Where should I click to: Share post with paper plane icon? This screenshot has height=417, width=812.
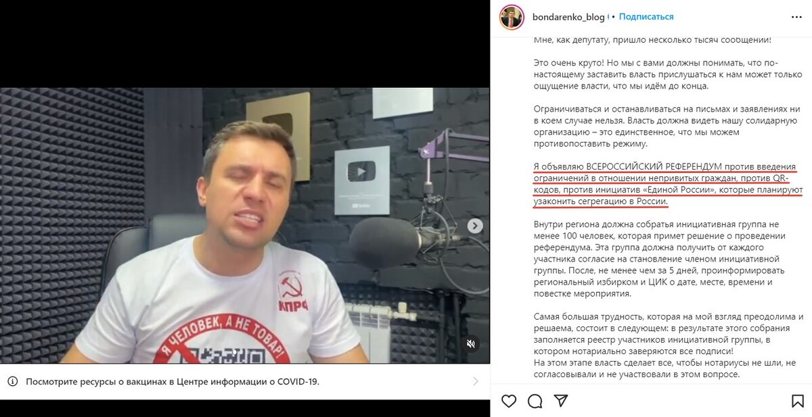coord(561,401)
